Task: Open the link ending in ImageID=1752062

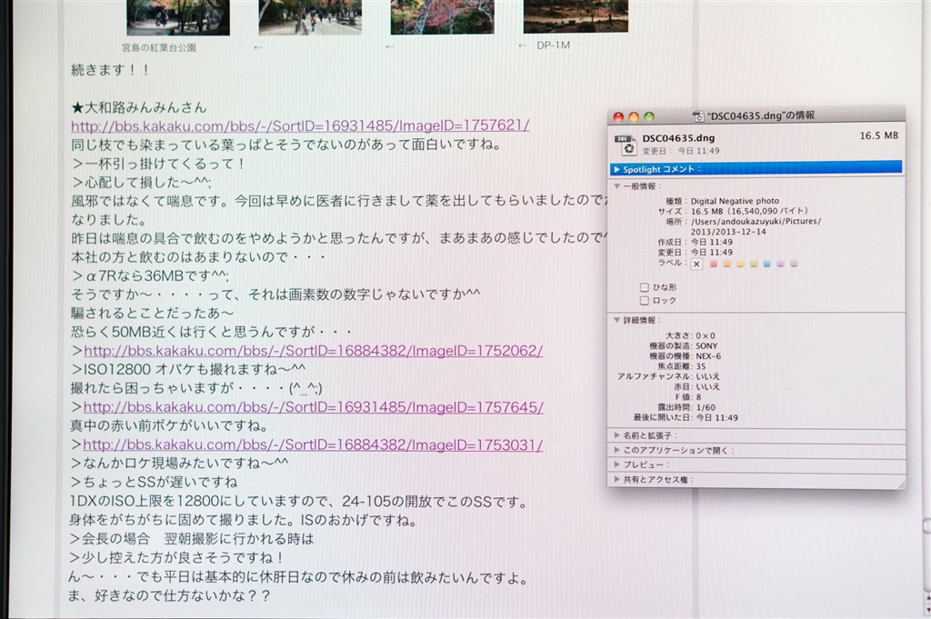Action: (x=313, y=351)
